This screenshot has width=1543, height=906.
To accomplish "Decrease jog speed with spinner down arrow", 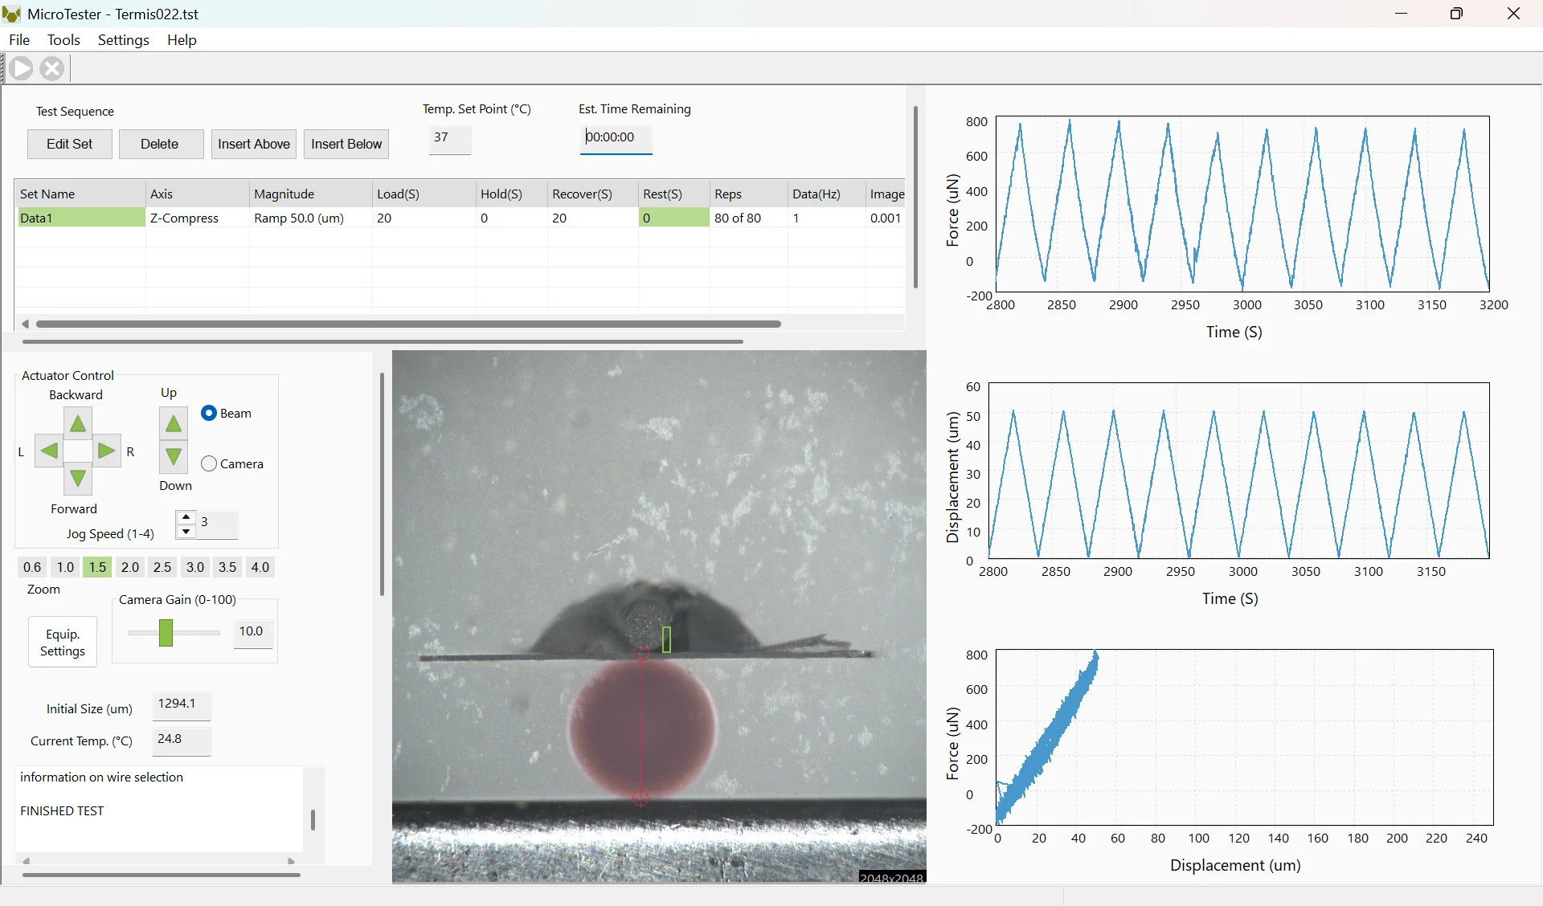I will 186,532.
